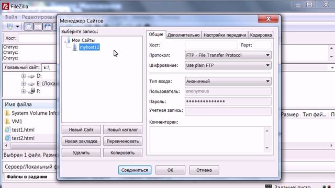This screenshot has height=188, width=335.
Task: Sort remote list by Размер column
Action: tap(289, 114)
